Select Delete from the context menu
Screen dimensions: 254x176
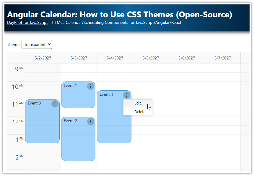(x=140, y=112)
